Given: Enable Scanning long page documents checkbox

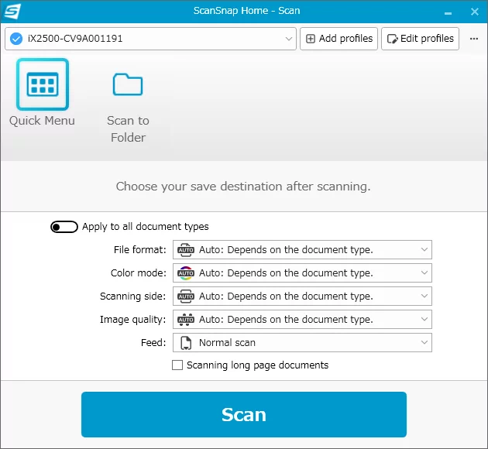Looking at the screenshot, I should click(x=177, y=365).
